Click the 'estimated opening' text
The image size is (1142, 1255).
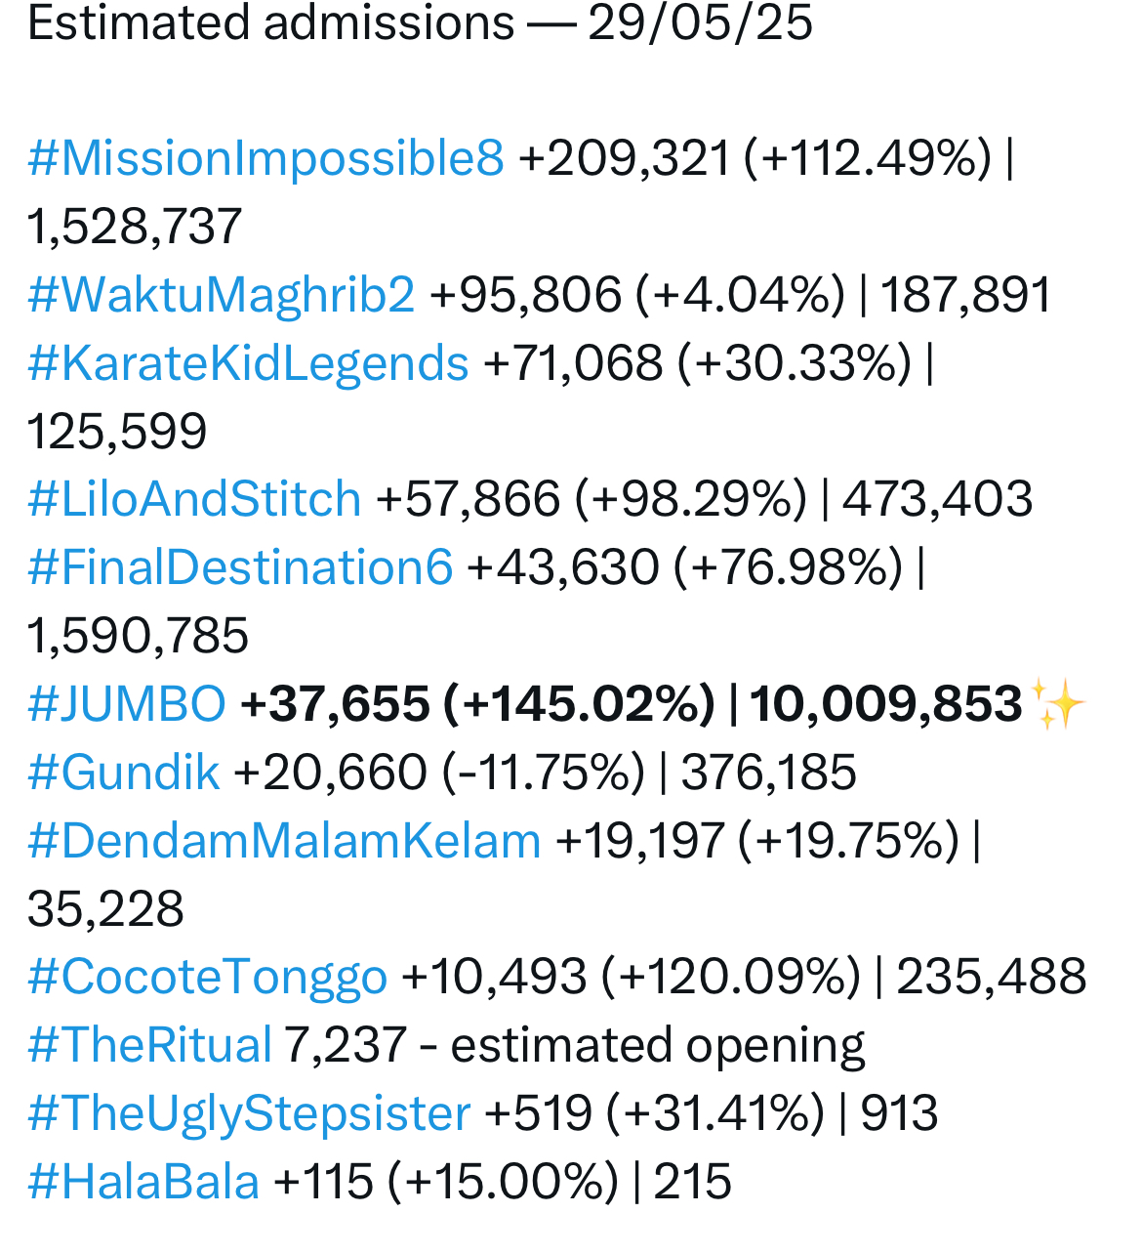tap(658, 1045)
